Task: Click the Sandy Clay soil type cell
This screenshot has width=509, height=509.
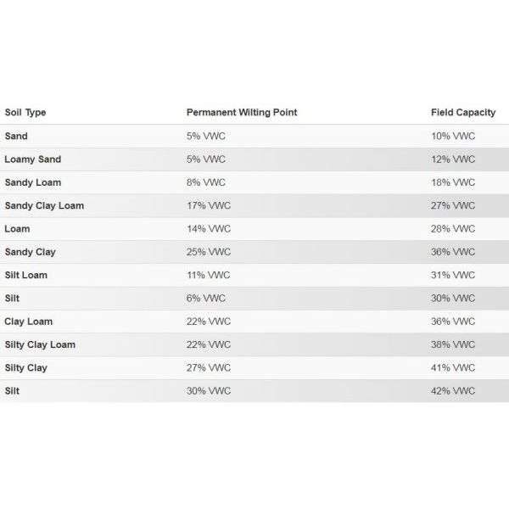Action: pos(31,252)
